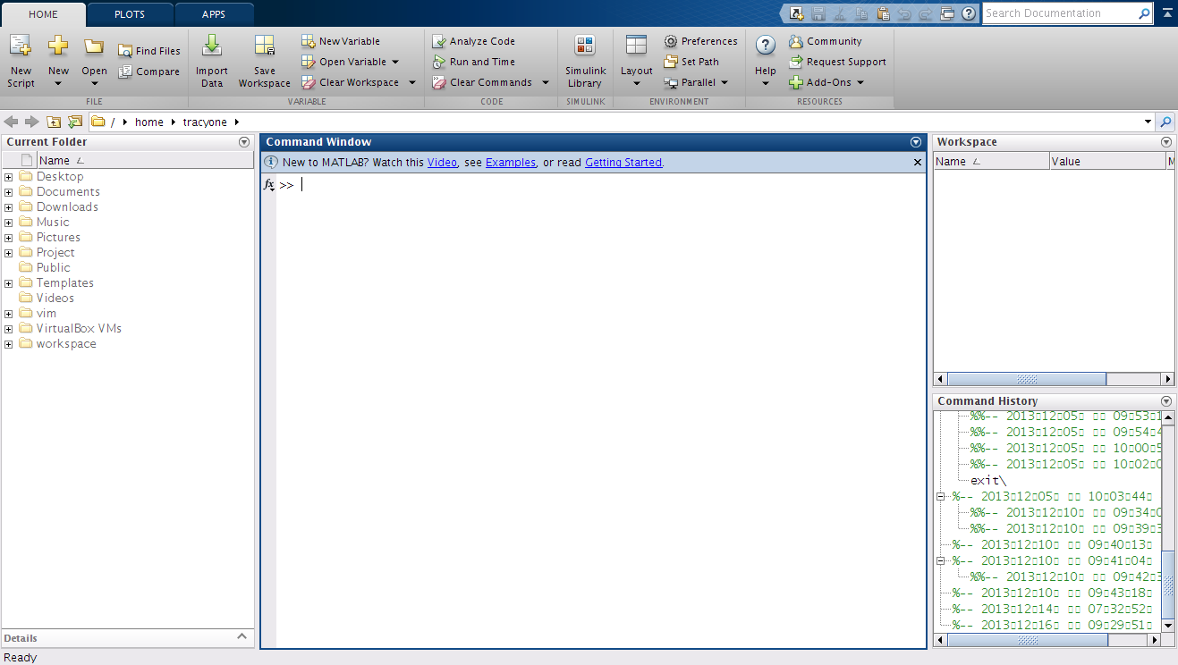This screenshot has width=1178, height=665.
Task: Expand the Desktop folder
Action: click(x=8, y=177)
